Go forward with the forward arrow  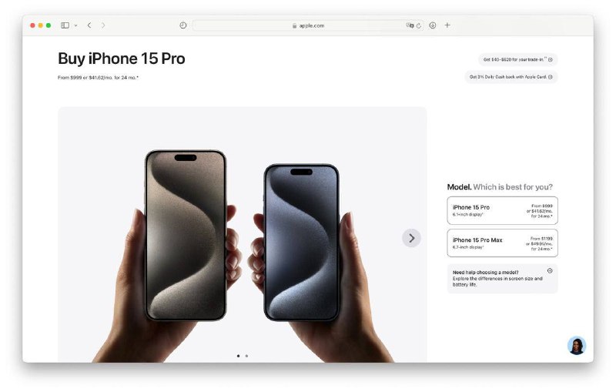103,25
